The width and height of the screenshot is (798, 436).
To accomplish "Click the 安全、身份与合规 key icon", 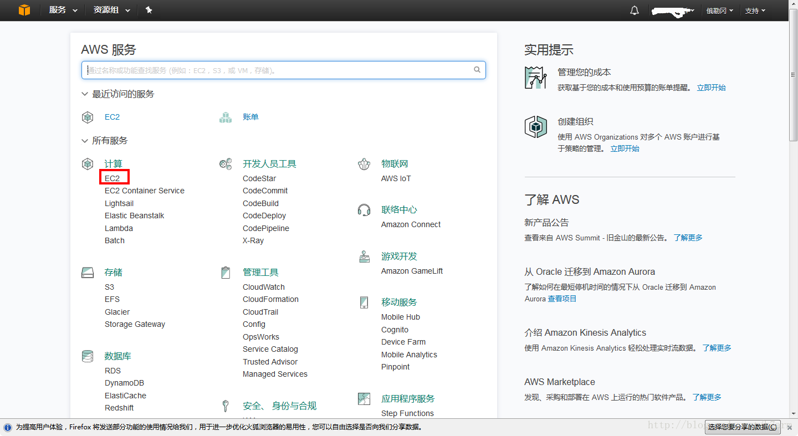I will click(226, 406).
